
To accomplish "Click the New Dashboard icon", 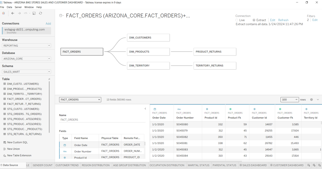I will click(x=314, y=165).
